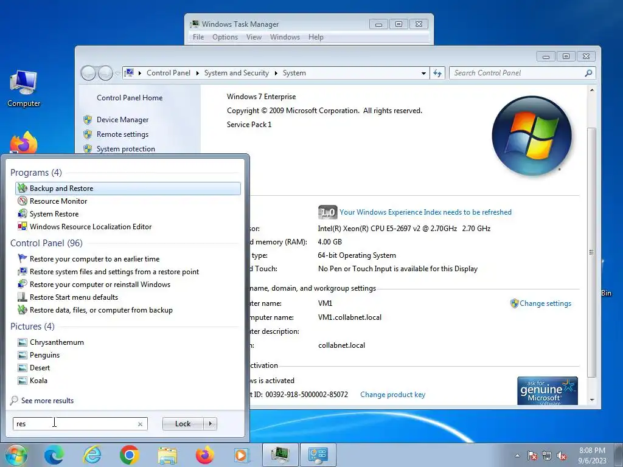This screenshot has height=467, width=623.
Task: Click See more results link
Action: 47,401
